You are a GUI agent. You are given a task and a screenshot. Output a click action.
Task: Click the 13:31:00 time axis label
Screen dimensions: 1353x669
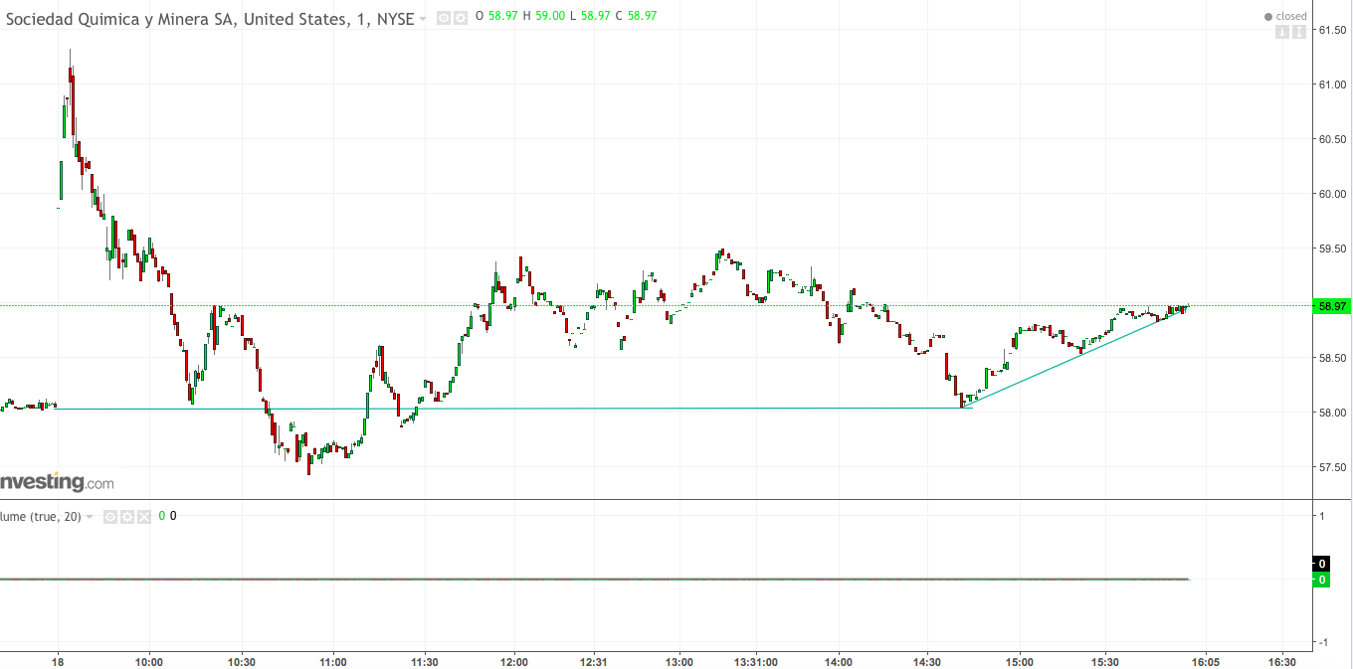click(x=755, y=662)
